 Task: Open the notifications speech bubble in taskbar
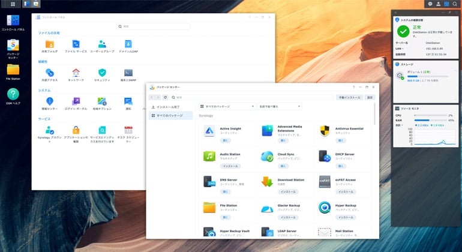[430, 4]
